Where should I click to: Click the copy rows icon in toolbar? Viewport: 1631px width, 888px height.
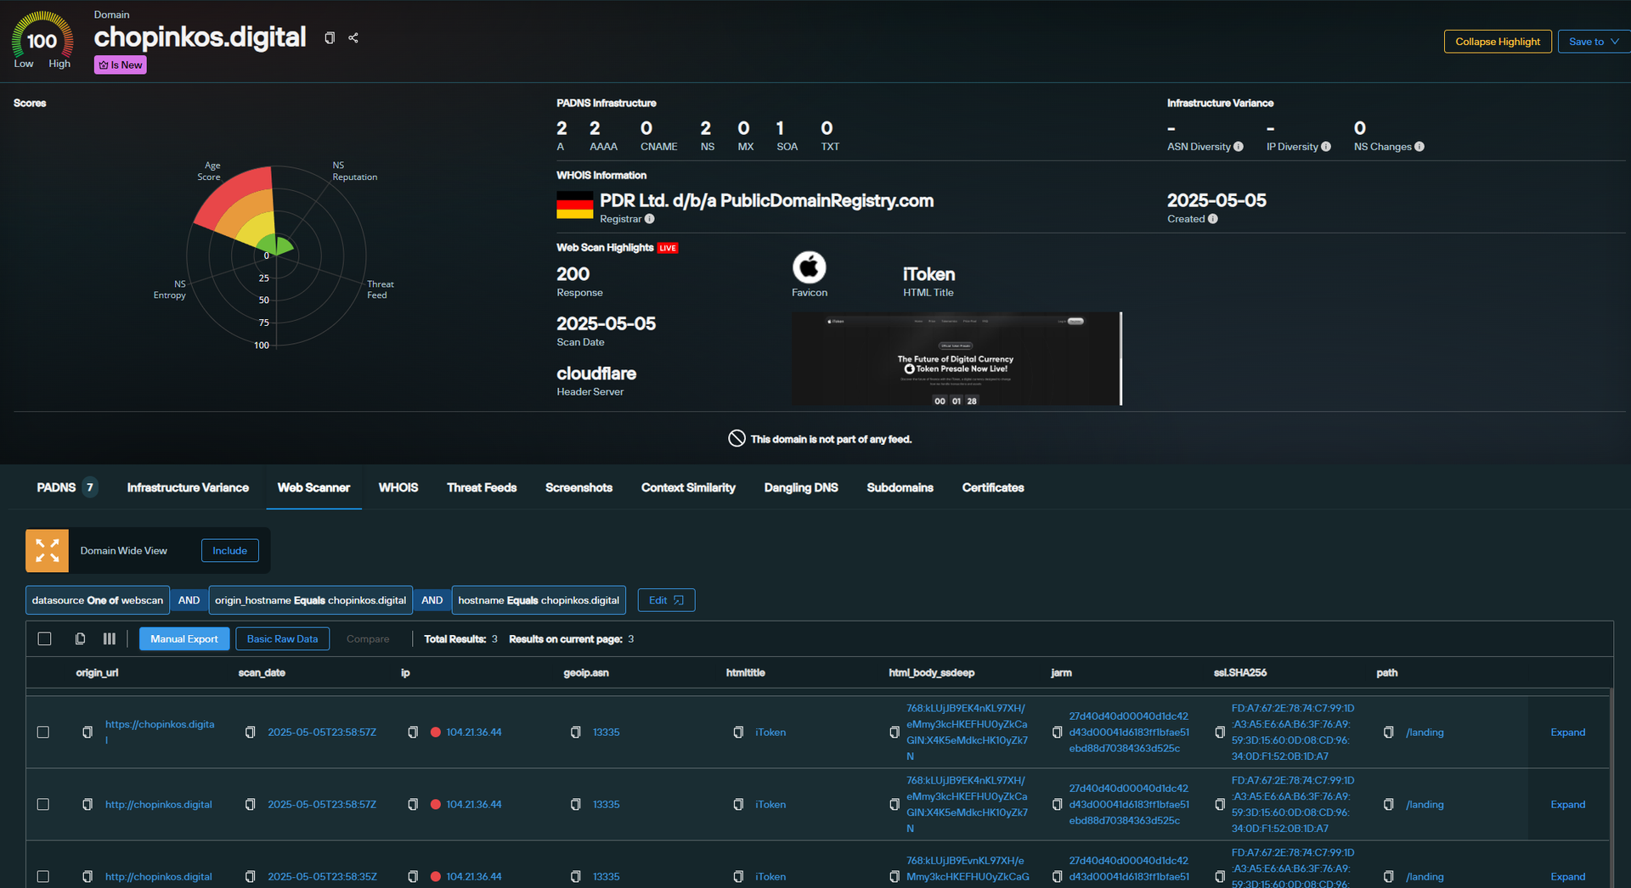tap(80, 639)
